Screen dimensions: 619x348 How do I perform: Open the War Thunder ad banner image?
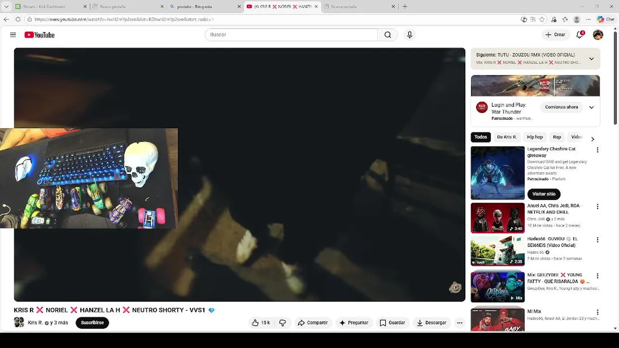tap(535, 86)
